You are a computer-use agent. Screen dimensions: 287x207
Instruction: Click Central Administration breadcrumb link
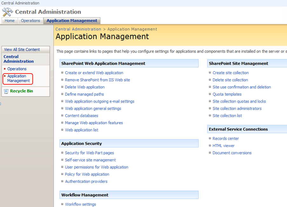(78, 29)
